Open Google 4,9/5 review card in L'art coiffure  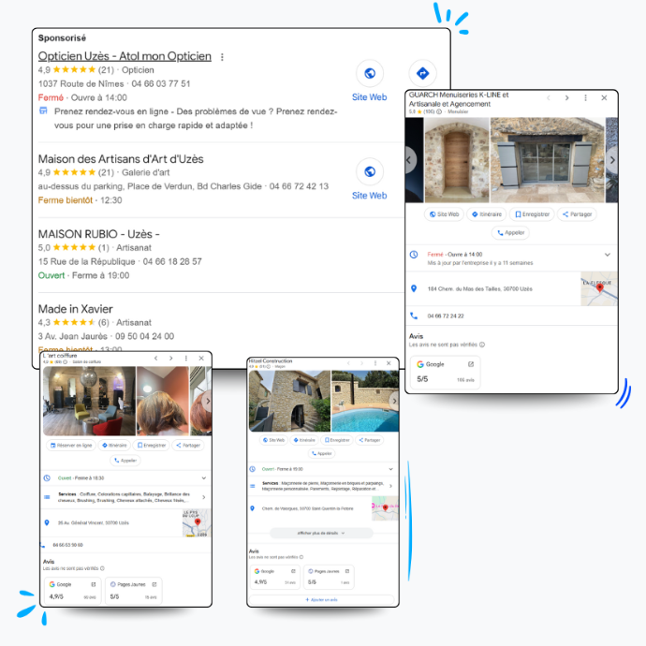(72, 591)
